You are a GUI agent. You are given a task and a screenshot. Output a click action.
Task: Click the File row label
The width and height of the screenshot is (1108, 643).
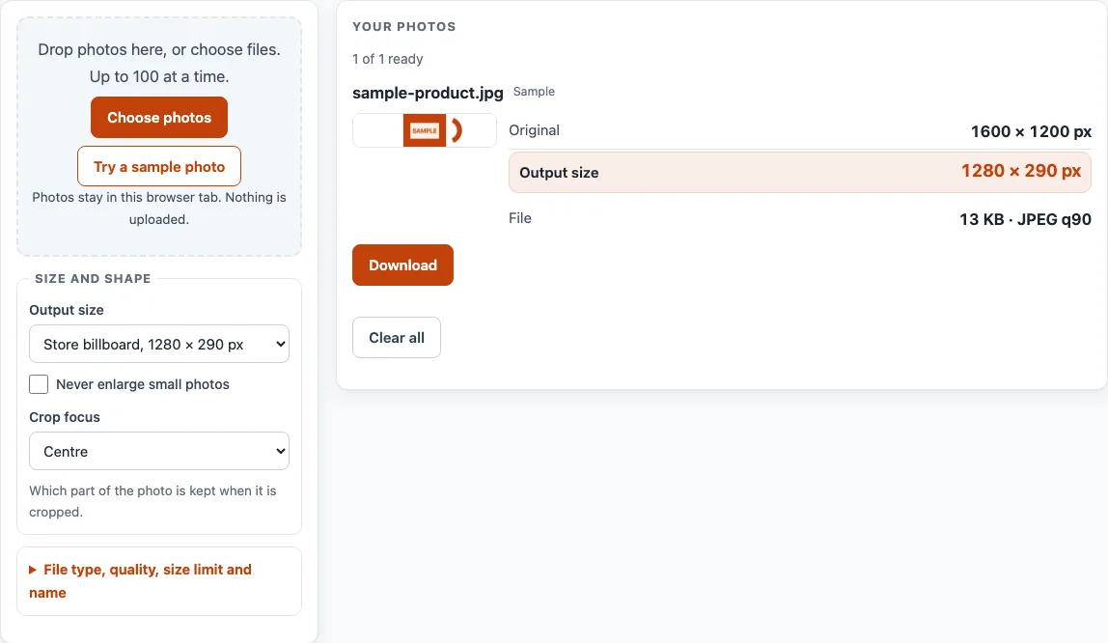point(520,218)
